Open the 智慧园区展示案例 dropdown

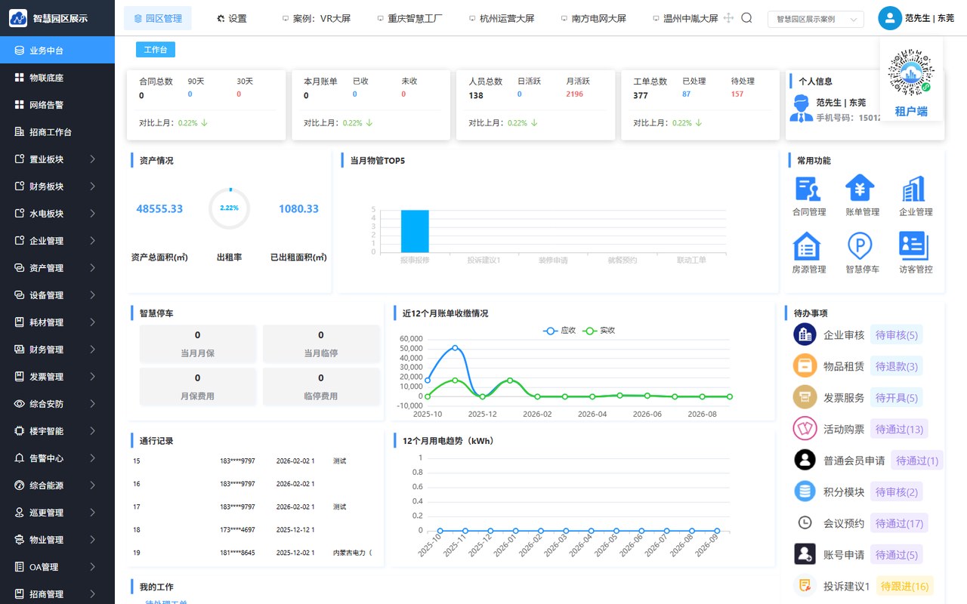click(815, 19)
